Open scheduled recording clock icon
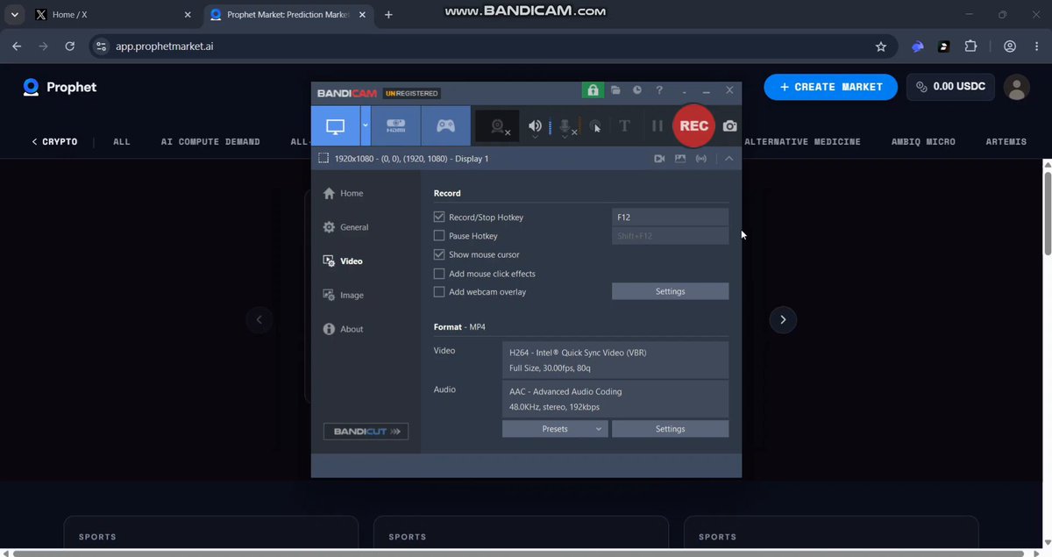The height and width of the screenshot is (557, 1052). click(x=637, y=90)
